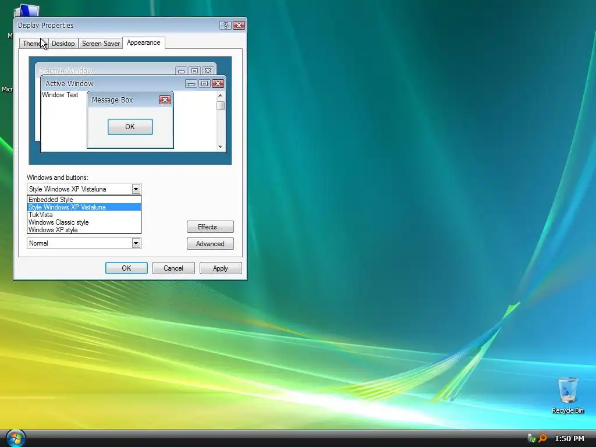This screenshot has height=447, width=596.
Task: Click the Apply button
Action: [x=221, y=268]
